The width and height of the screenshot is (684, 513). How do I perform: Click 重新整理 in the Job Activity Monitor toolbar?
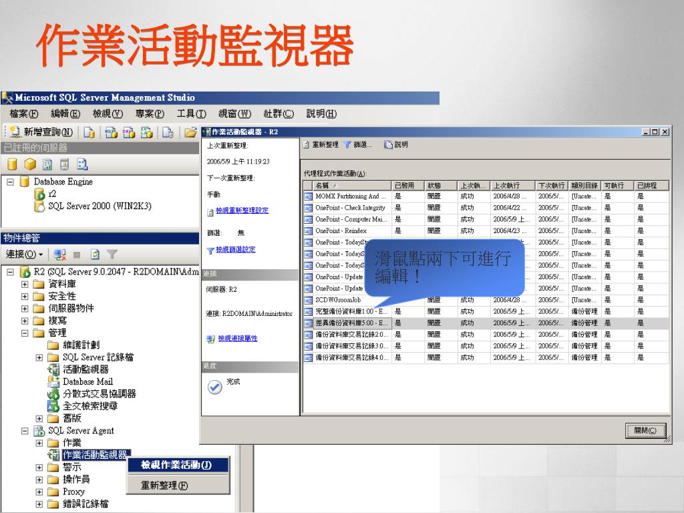(321, 145)
